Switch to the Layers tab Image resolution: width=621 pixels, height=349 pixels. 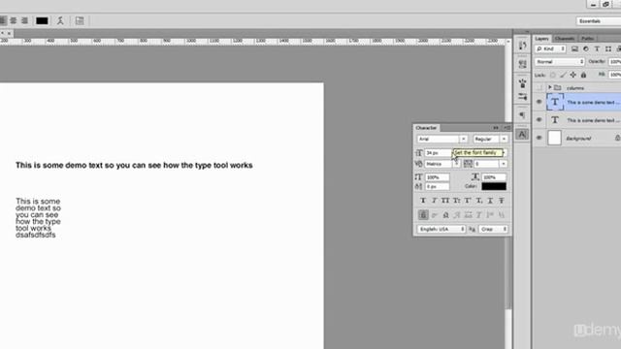click(541, 39)
